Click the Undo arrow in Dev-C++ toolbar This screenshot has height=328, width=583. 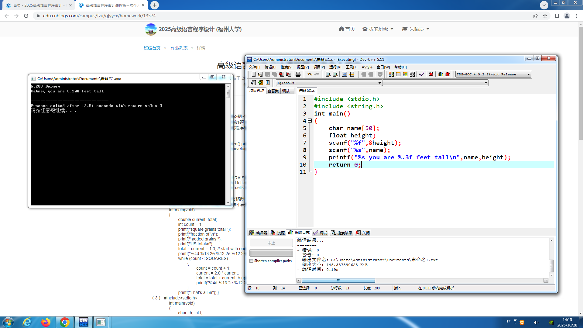click(310, 74)
